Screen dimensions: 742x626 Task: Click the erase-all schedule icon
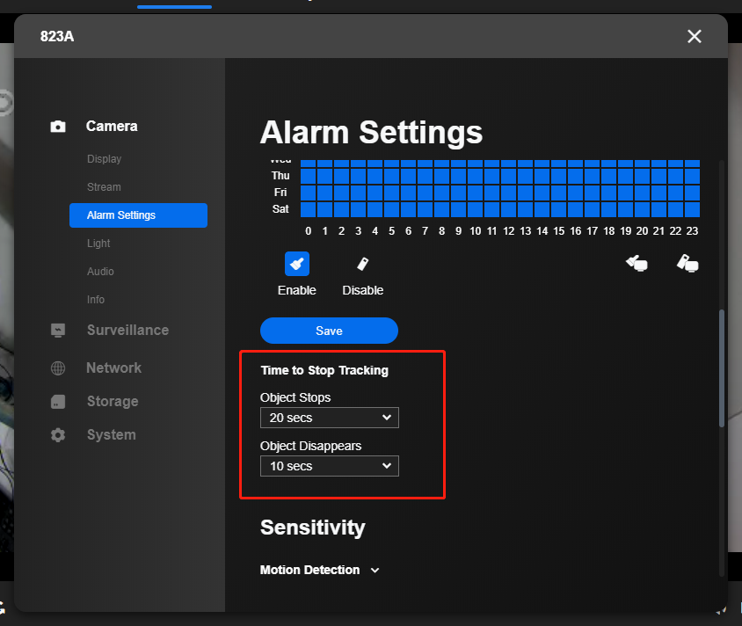click(x=687, y=263)
